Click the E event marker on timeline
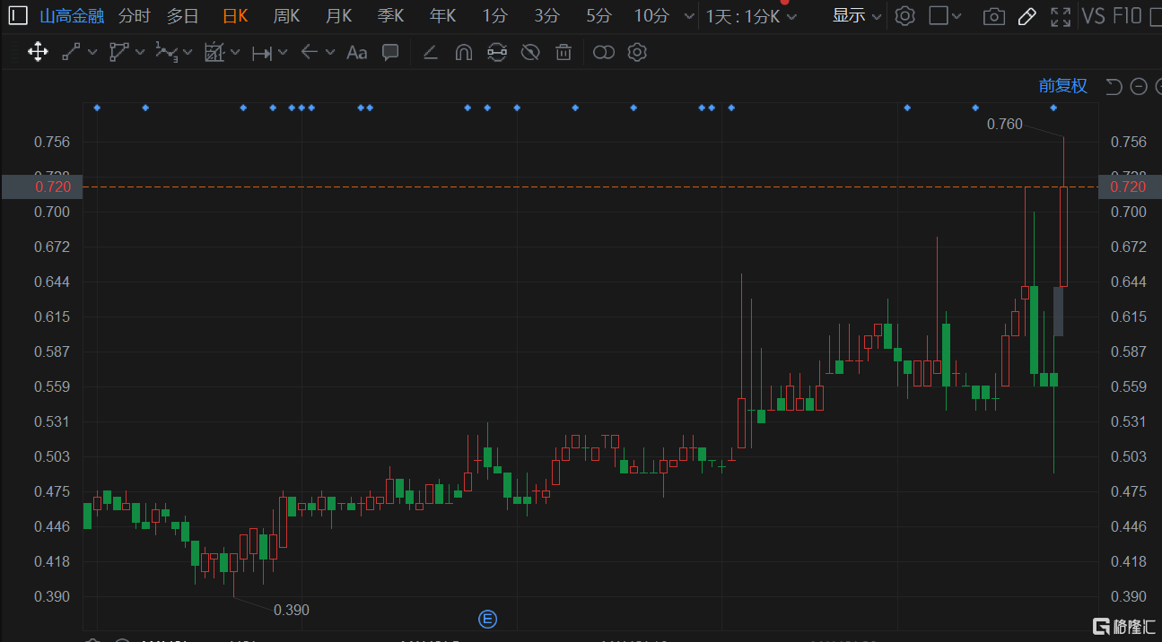 coord(488,619)
